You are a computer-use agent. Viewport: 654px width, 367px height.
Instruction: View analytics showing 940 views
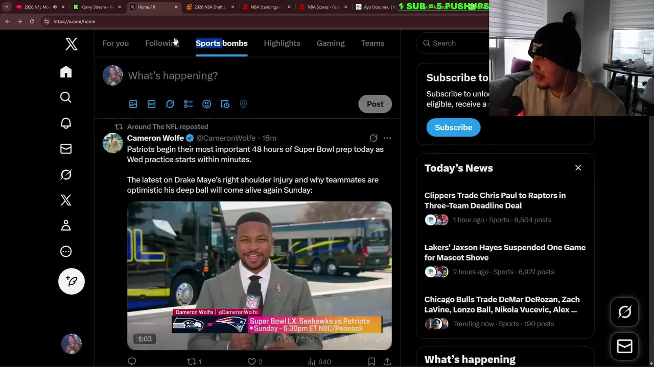(x=319, y=361)
